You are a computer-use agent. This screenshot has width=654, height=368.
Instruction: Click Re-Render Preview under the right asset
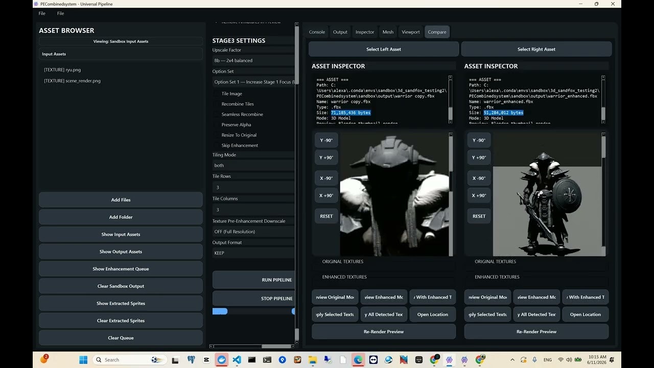click(x=536, y=332)
